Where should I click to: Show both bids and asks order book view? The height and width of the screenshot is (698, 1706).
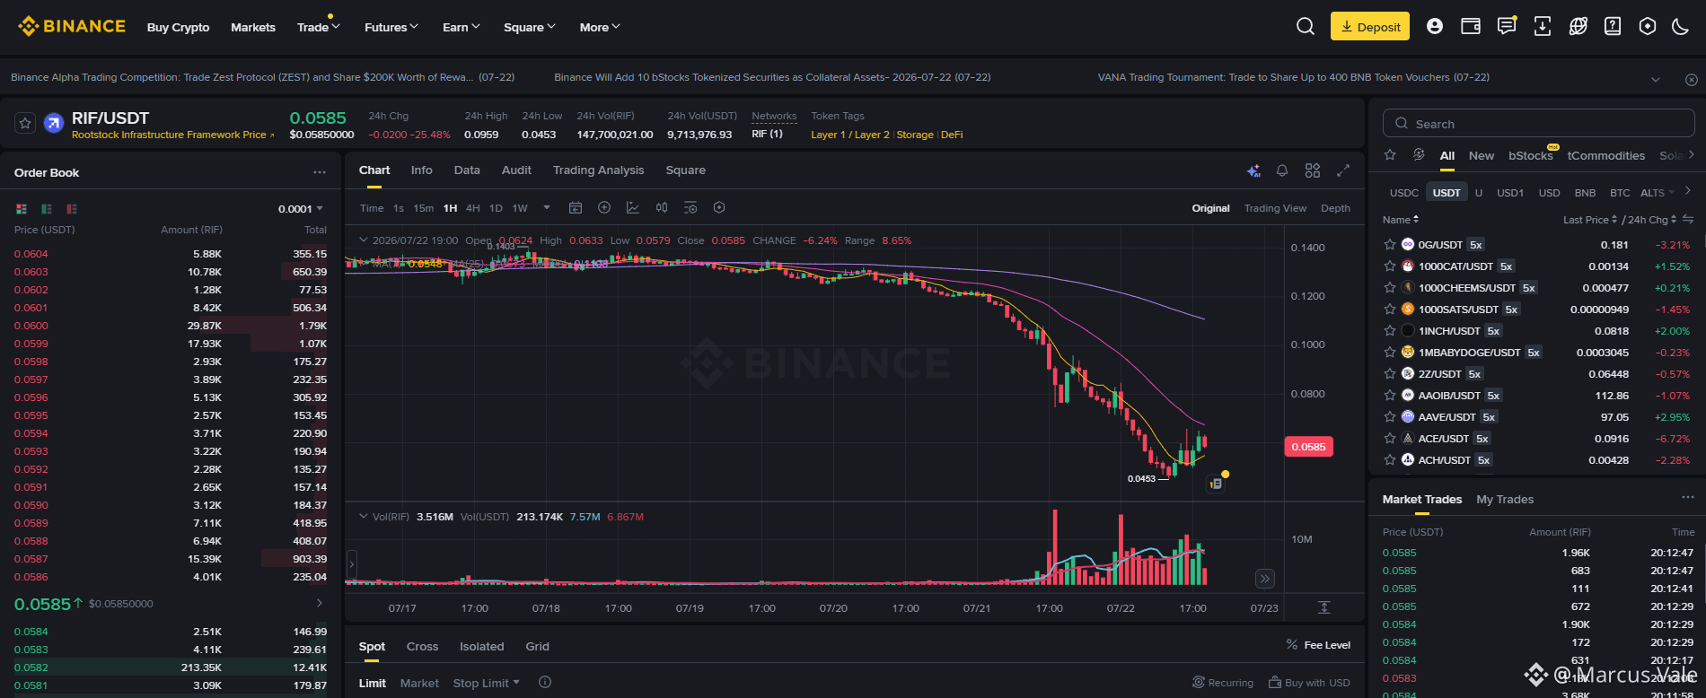pos(22,209)
